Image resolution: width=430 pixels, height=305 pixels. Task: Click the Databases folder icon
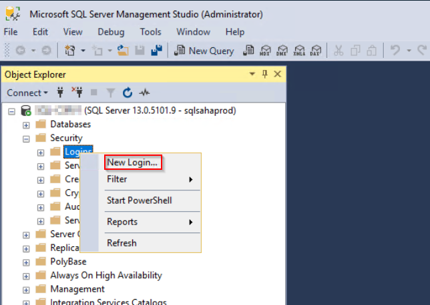click(41, 124)
